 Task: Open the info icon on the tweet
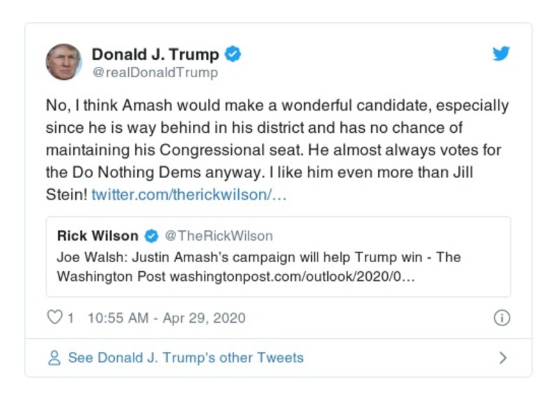pos(503,316)
